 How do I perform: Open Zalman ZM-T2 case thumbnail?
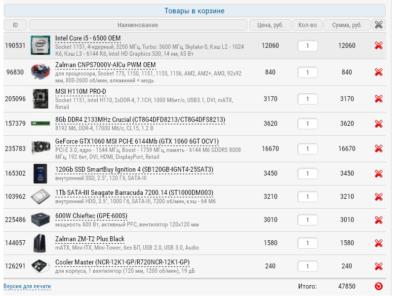pyautogui.click(x=40, y=243)
